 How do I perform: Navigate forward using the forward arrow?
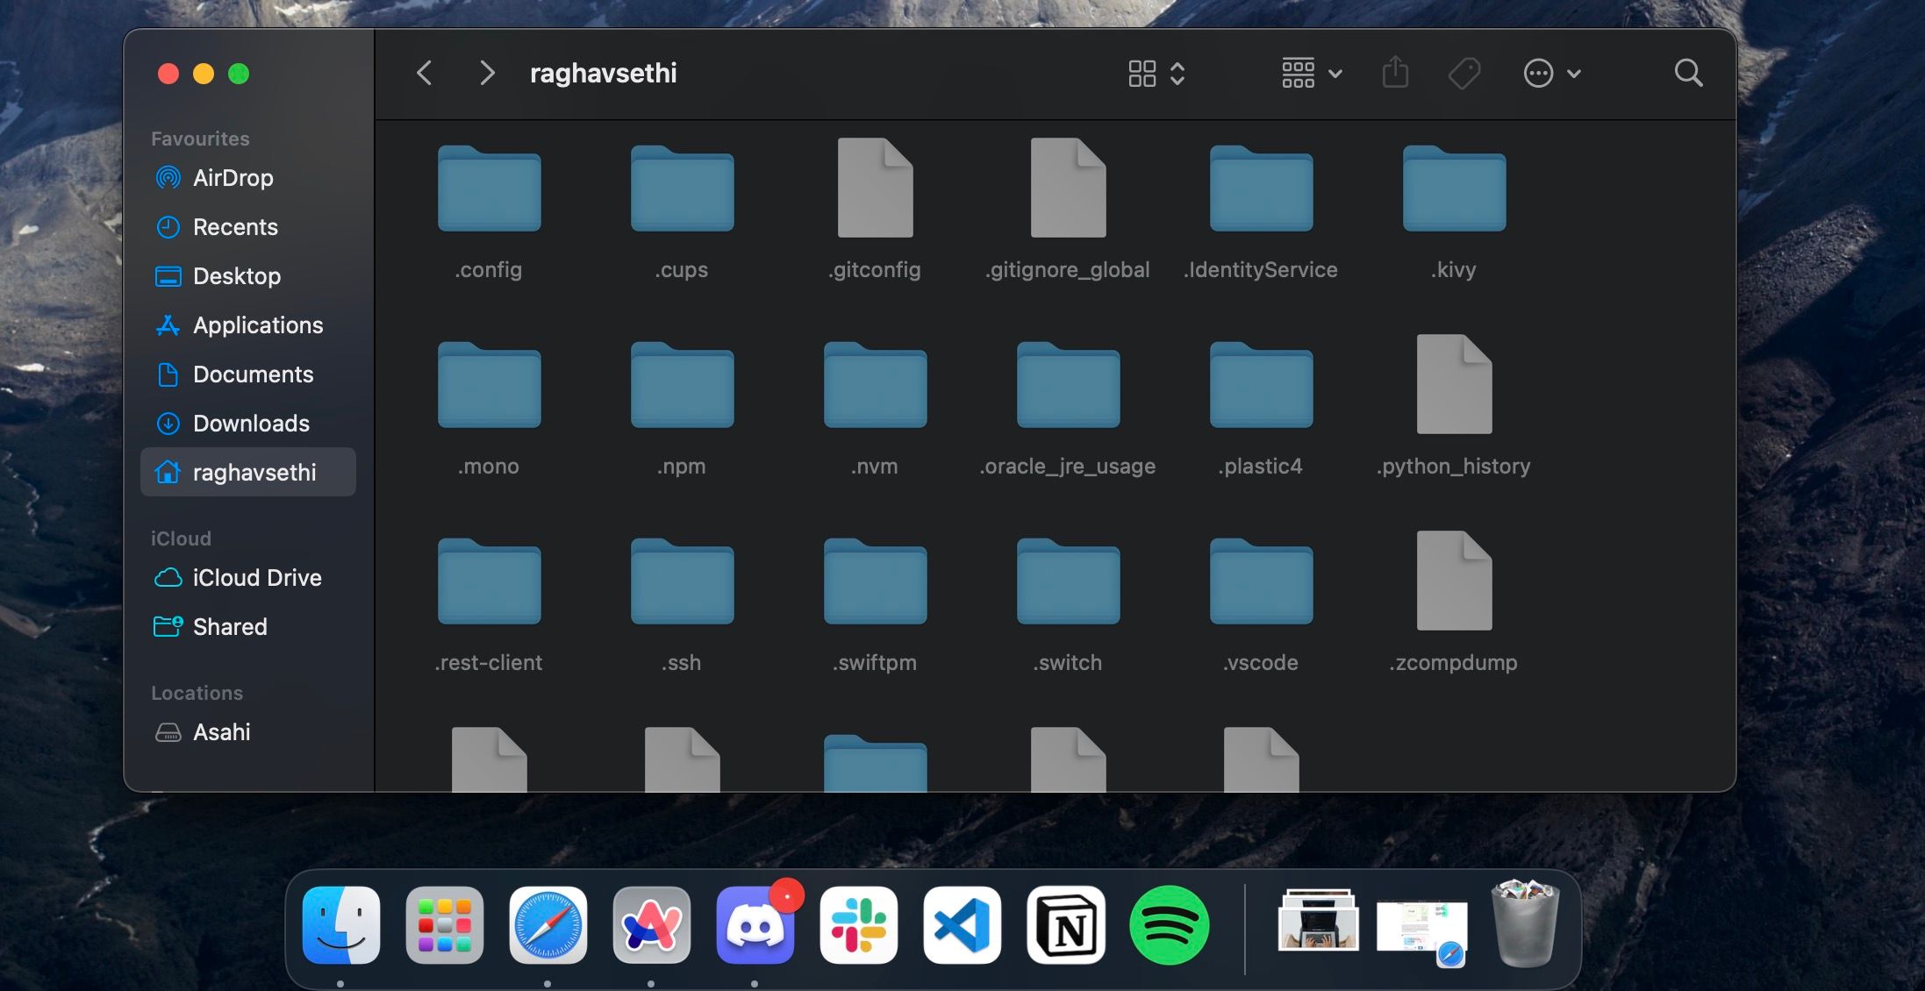486,73
